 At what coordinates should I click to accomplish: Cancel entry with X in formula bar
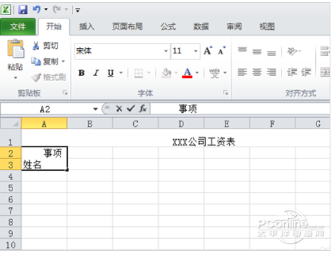(119, 109)
